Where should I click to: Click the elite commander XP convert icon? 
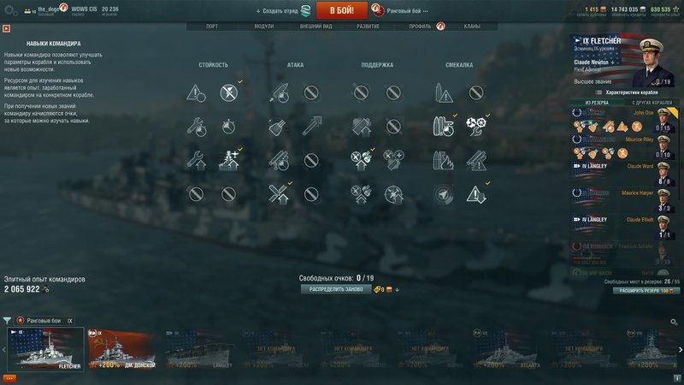pos(45,289)
